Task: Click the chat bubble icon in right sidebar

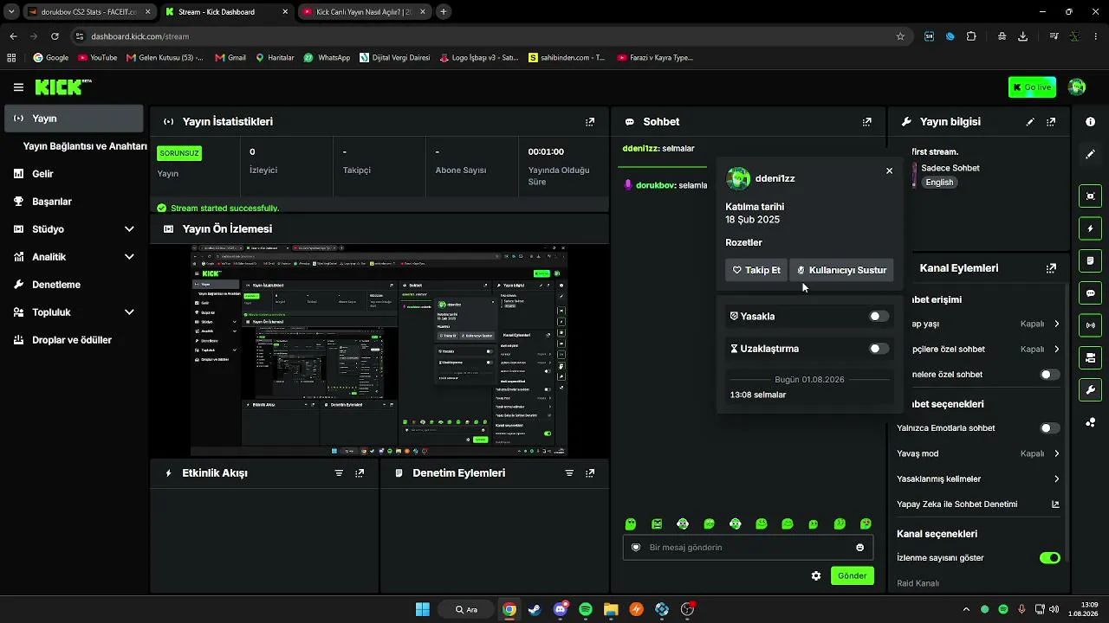Action: point(1090,293)
